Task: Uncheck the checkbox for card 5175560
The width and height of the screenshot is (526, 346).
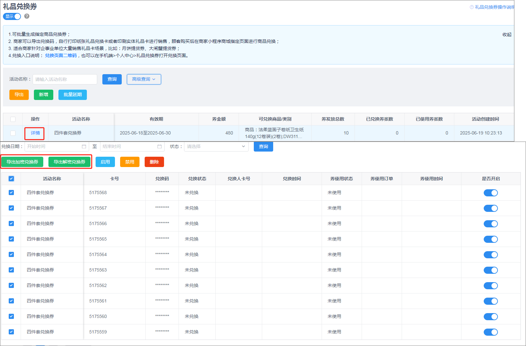Action: coord(11,316)
